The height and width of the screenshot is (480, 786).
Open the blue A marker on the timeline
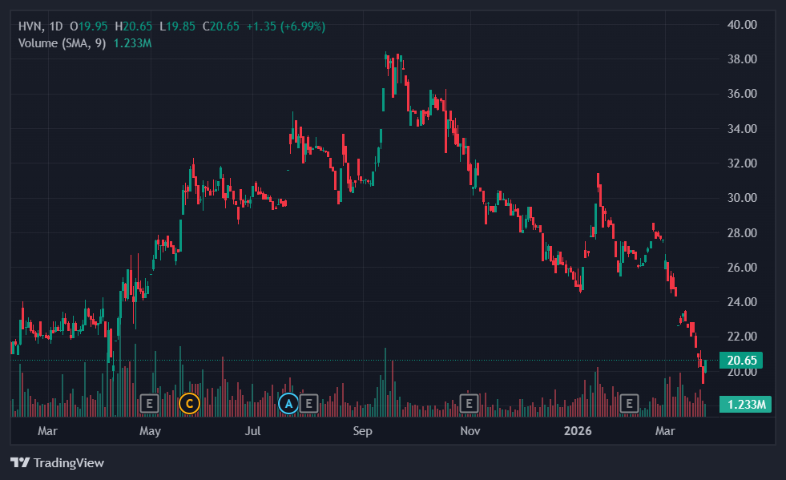click(289, 403)
